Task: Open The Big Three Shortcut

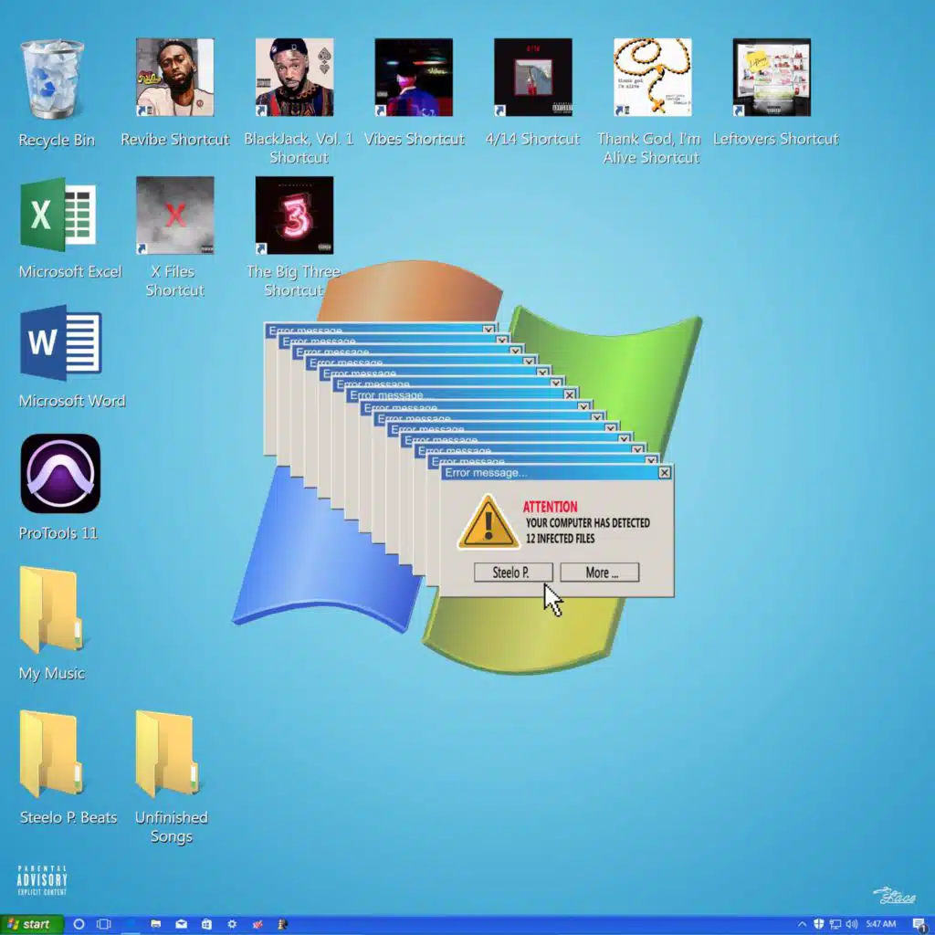Action: pyautogui.click(x=294, y=215)
